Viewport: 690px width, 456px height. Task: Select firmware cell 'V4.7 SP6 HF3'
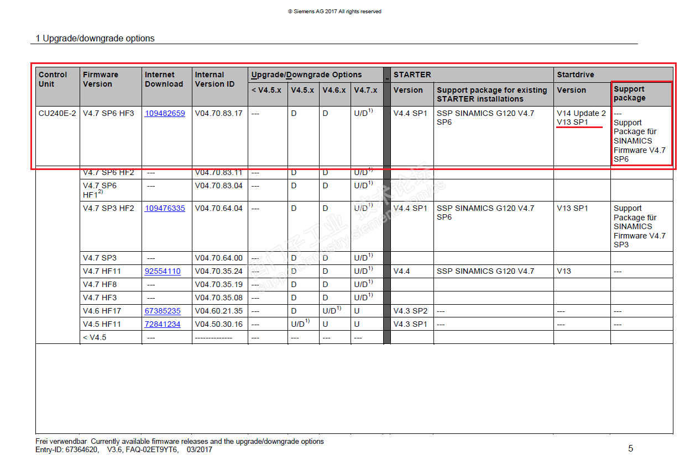click(x=108, y=113)
